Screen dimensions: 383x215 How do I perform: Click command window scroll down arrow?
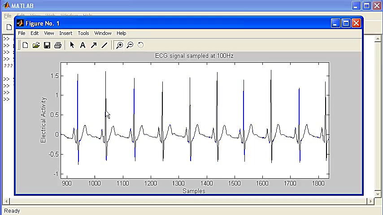coord(378,194)
